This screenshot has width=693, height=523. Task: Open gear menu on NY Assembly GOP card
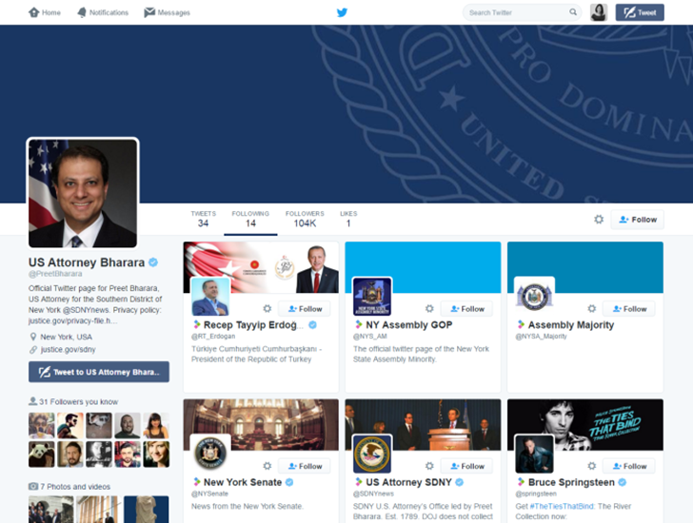429,308
